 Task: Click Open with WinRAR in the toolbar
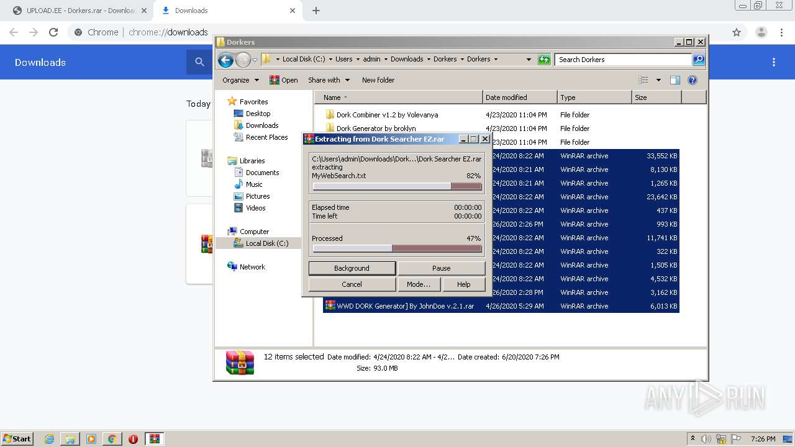point(283,80)
